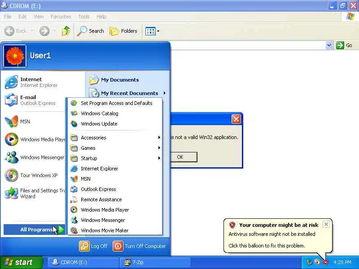
Task: Open the Favorites menu
Action: (x=61, y=17)
